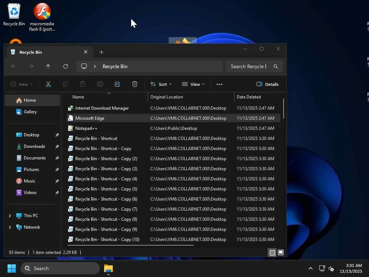This screenshot has height=277, width=369.
Task: Click the Delete trash icon in toolbar
Action: click(x=135, y=84)
